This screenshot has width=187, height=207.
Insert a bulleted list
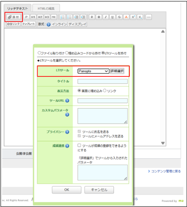69,17
